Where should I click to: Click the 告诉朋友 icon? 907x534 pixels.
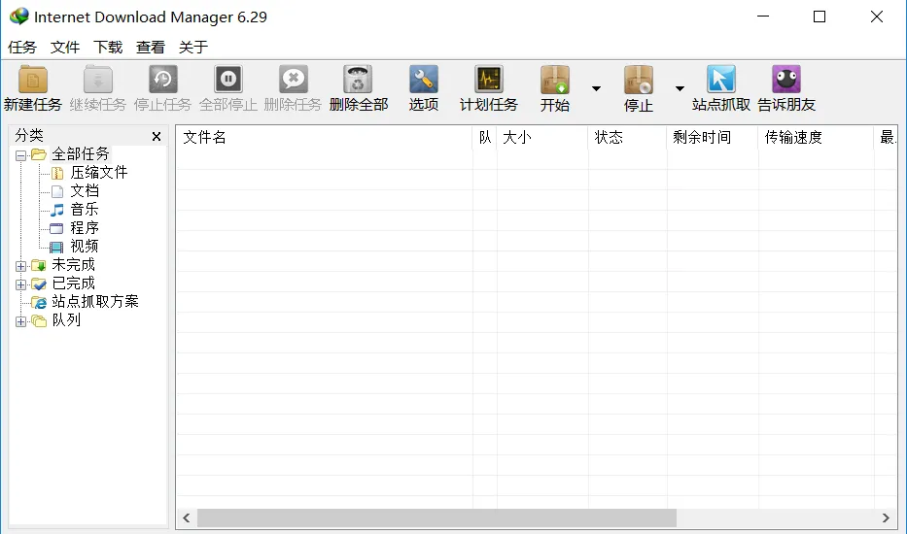tap(786, 80)
